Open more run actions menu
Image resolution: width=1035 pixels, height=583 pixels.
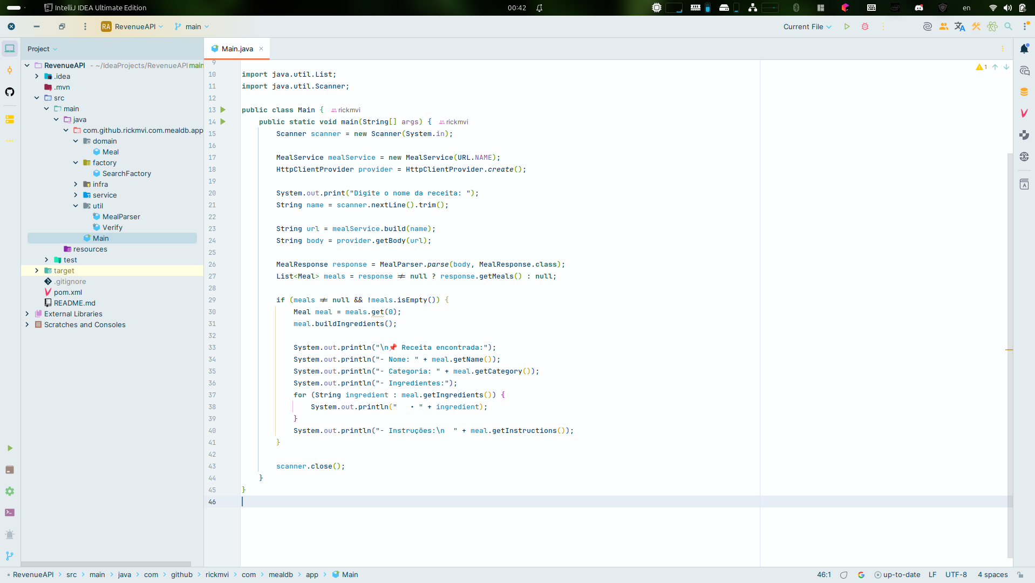(x=883, y=26)
